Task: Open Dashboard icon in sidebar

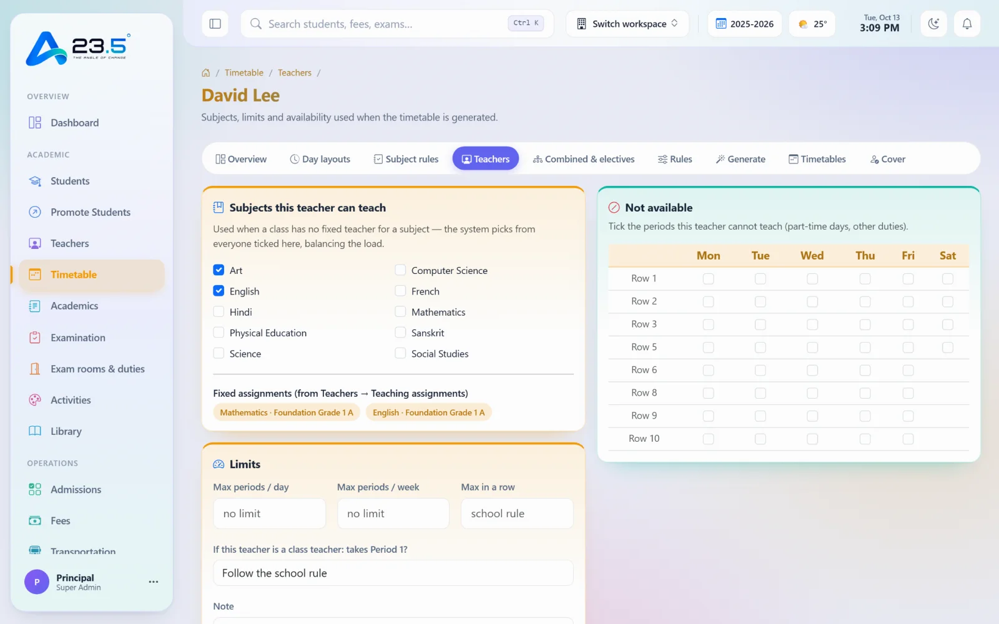Action: 35,122
